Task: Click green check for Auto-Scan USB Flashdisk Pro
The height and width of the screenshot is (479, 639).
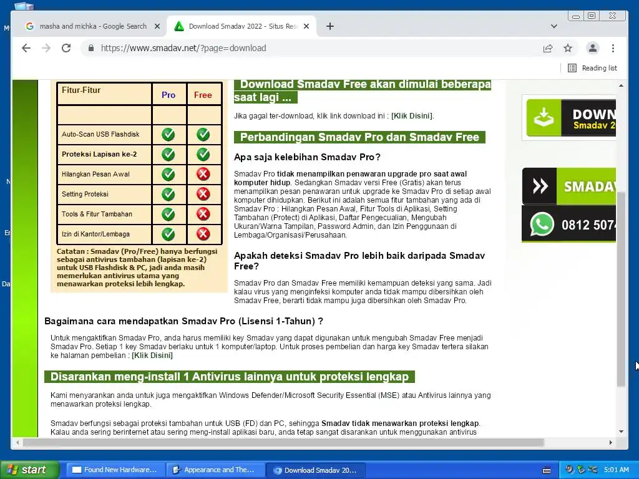Action: (x=168, y=135)
